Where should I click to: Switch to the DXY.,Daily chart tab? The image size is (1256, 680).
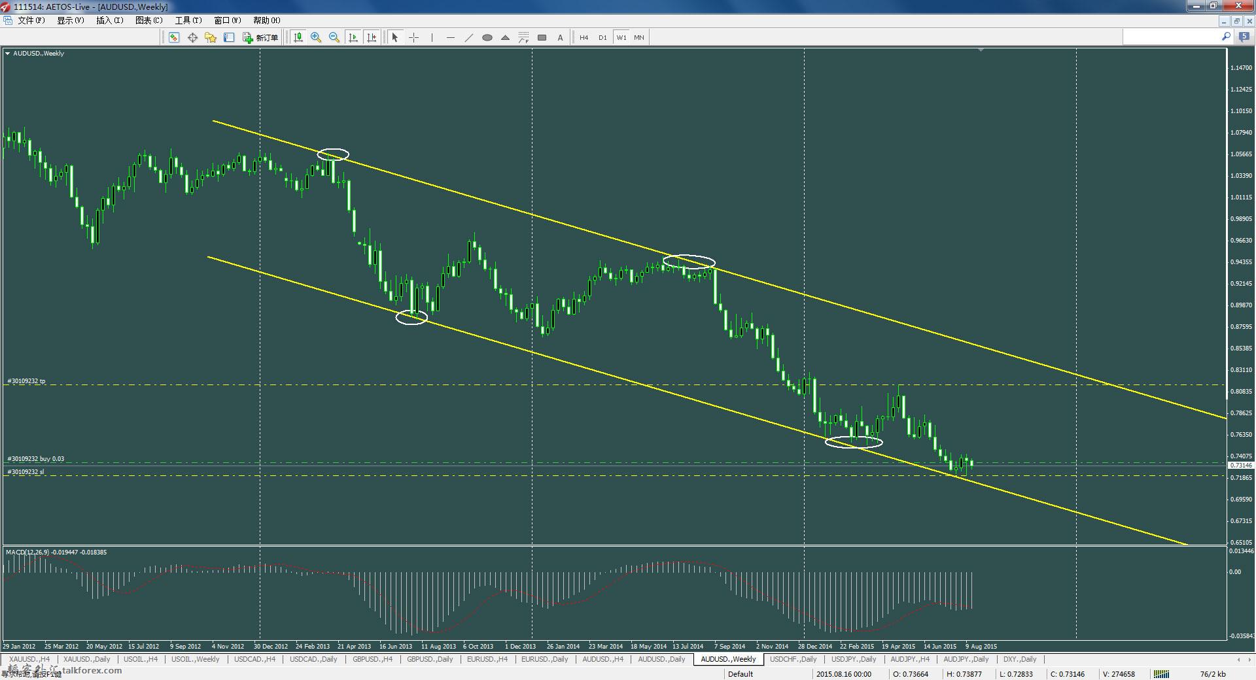[1020, 659]
